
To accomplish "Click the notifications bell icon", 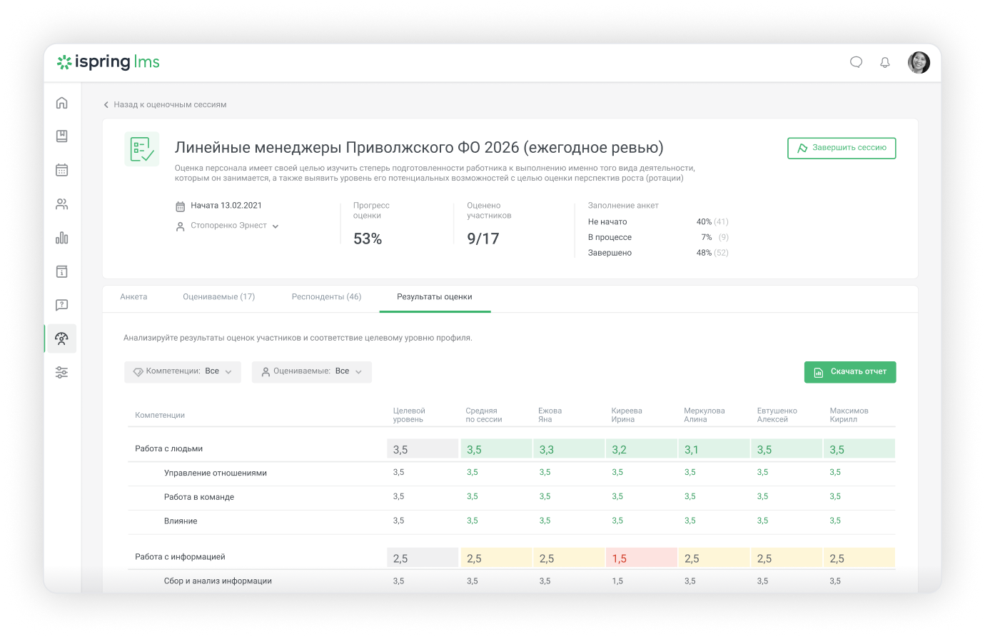I will tap(885, 63).
